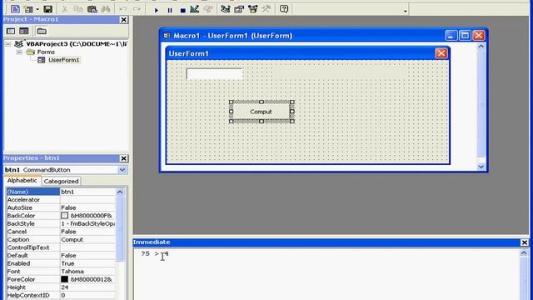Click the Insert UserForm toolbar icon
This screenshot has width=533, height=300.
(28, 9)
